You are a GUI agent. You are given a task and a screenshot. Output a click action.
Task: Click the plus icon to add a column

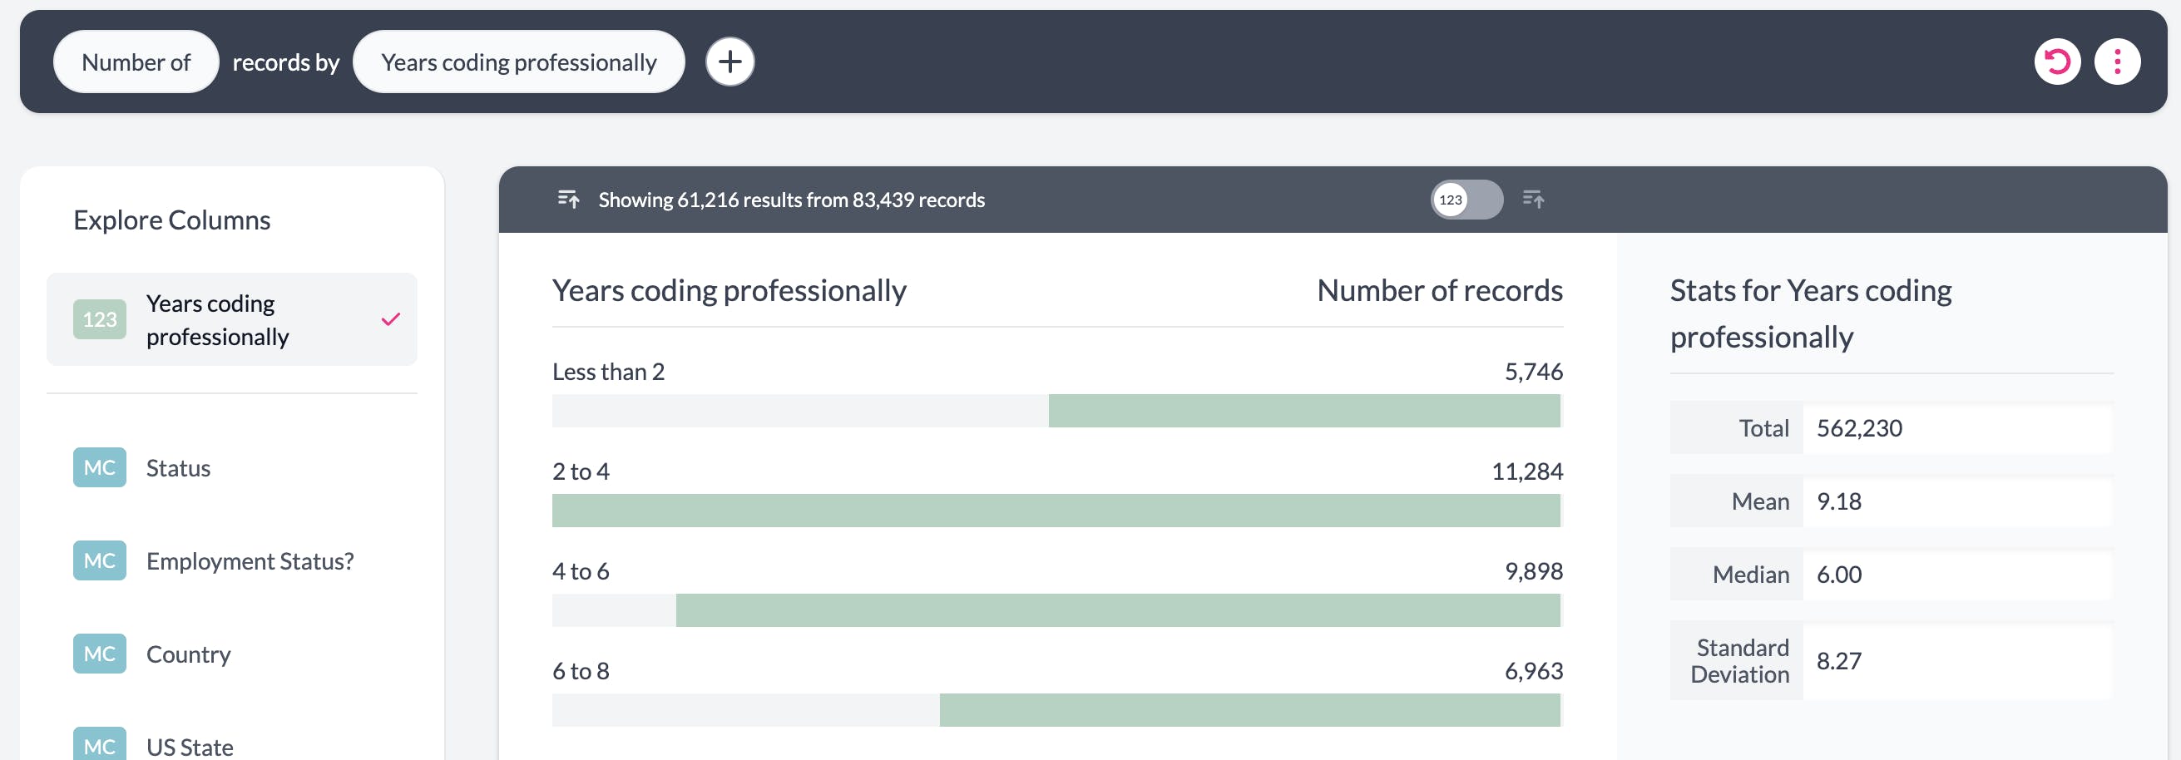pyautogui.click(x=729, y=62)
